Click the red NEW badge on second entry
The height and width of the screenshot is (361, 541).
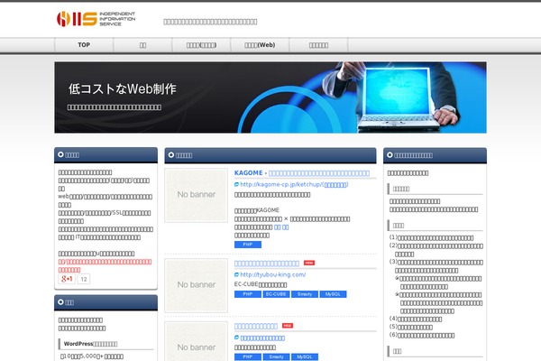[309, 263]
